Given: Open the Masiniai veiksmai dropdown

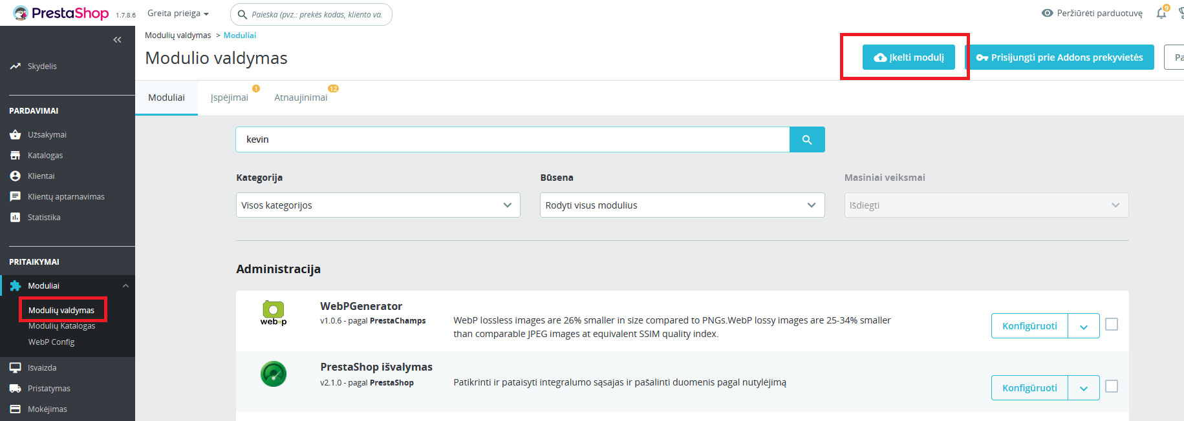Looking at the screenshot, I should click(986, 205).
